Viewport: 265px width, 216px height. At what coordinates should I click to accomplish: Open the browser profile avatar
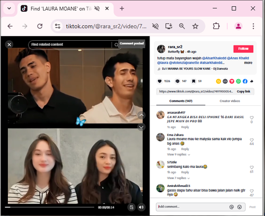pos(238,26)
